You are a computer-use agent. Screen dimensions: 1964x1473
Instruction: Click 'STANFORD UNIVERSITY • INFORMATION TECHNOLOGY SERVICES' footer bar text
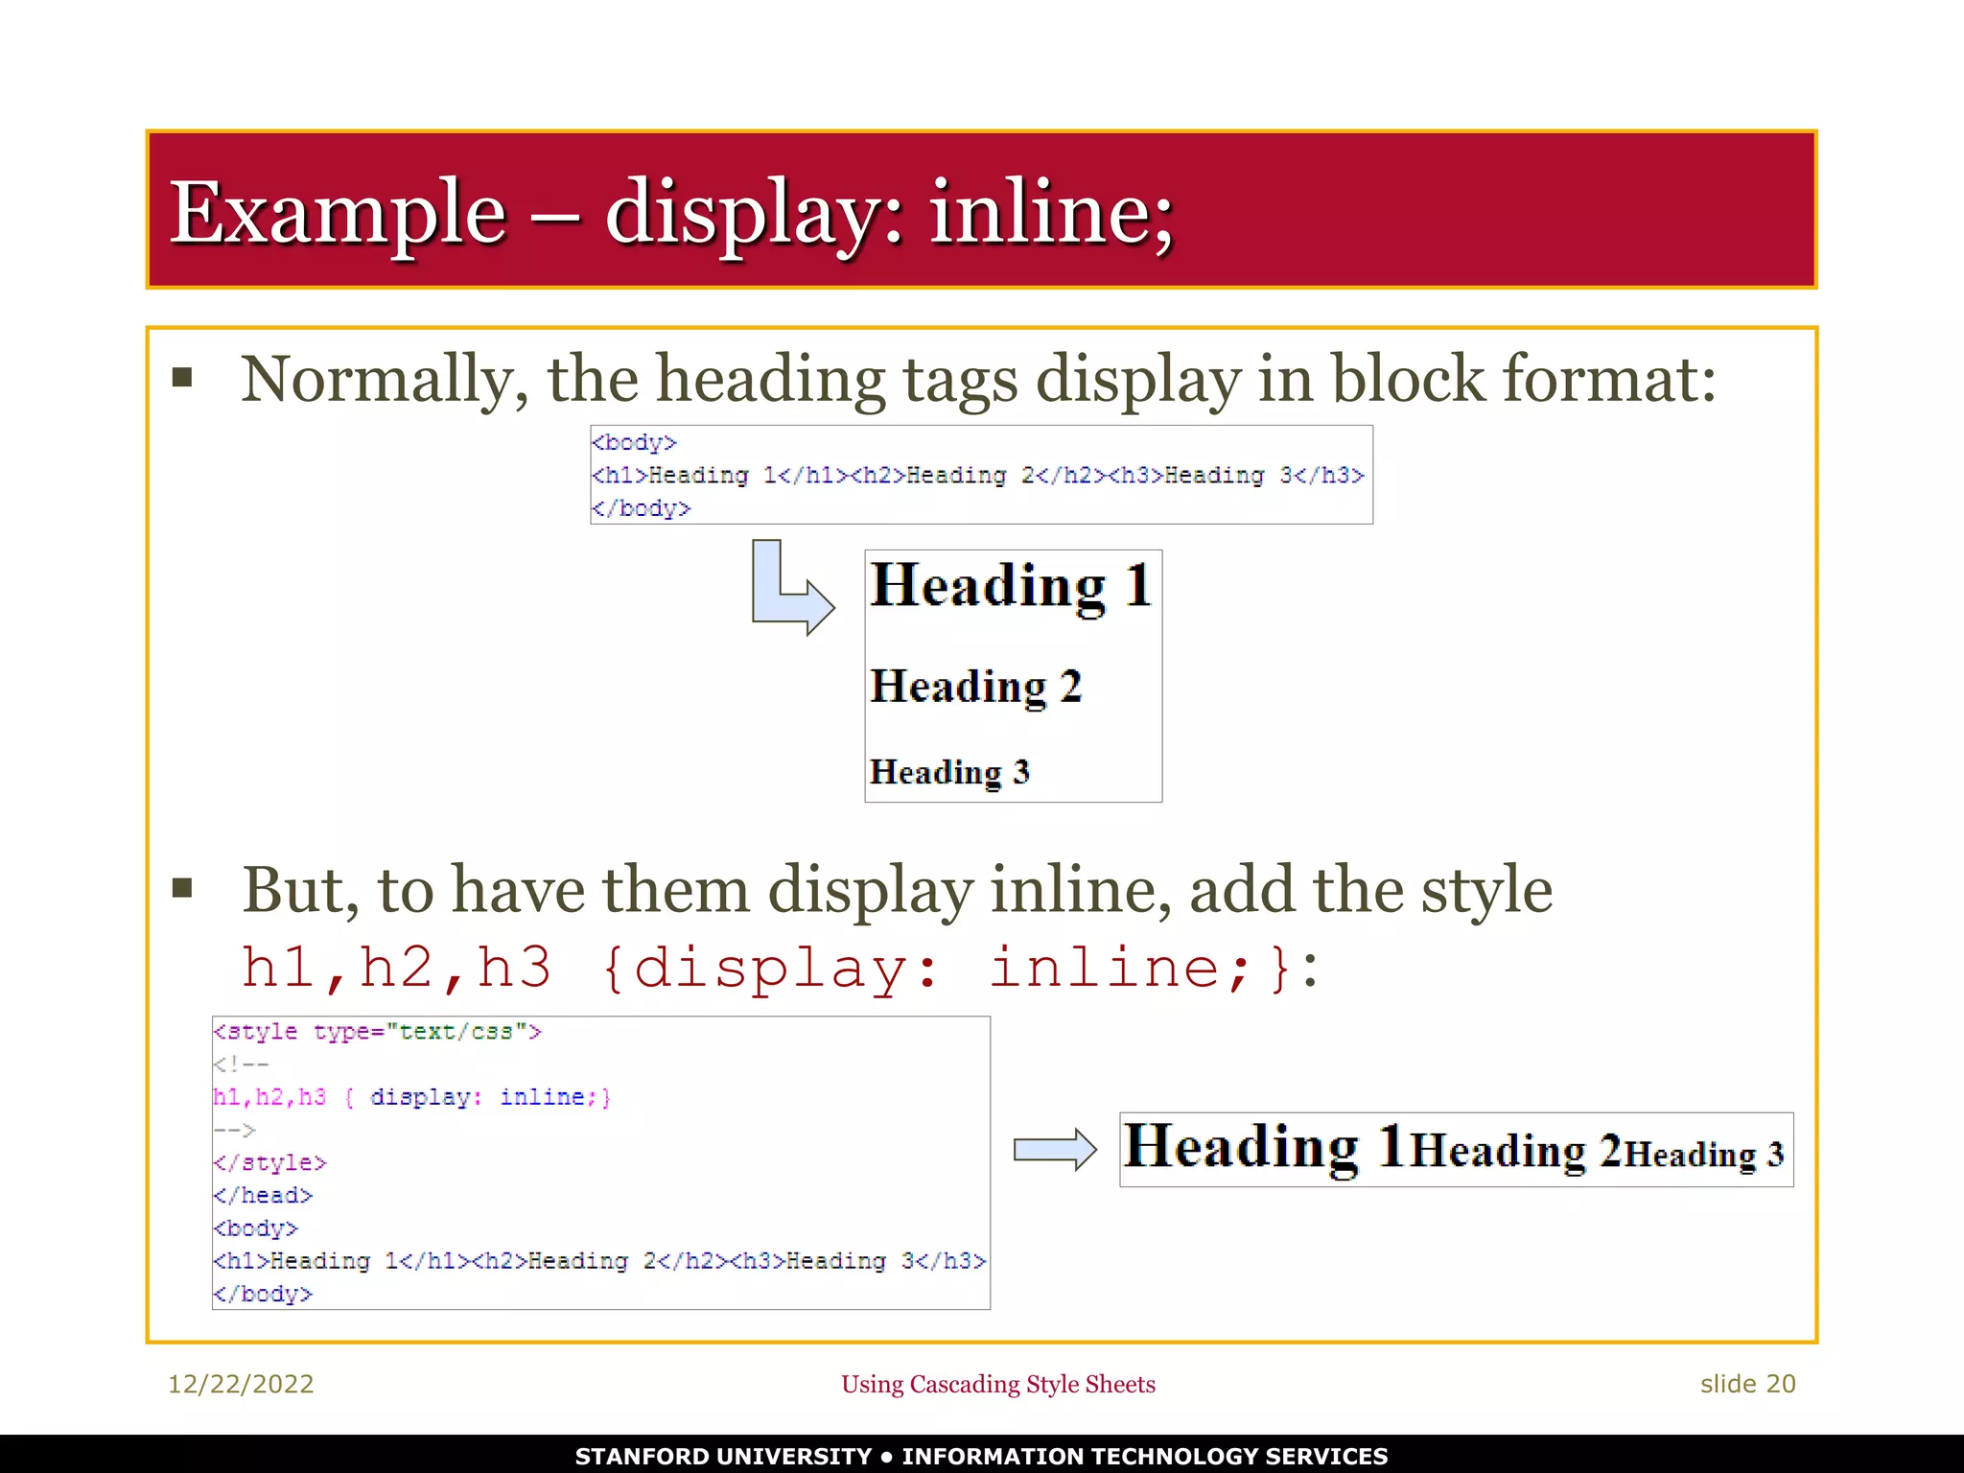click(981, 1456)
